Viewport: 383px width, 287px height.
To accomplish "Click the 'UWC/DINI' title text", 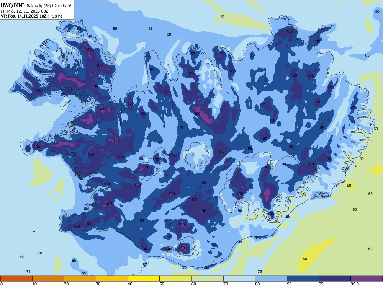I will click(x=12, y=6).
